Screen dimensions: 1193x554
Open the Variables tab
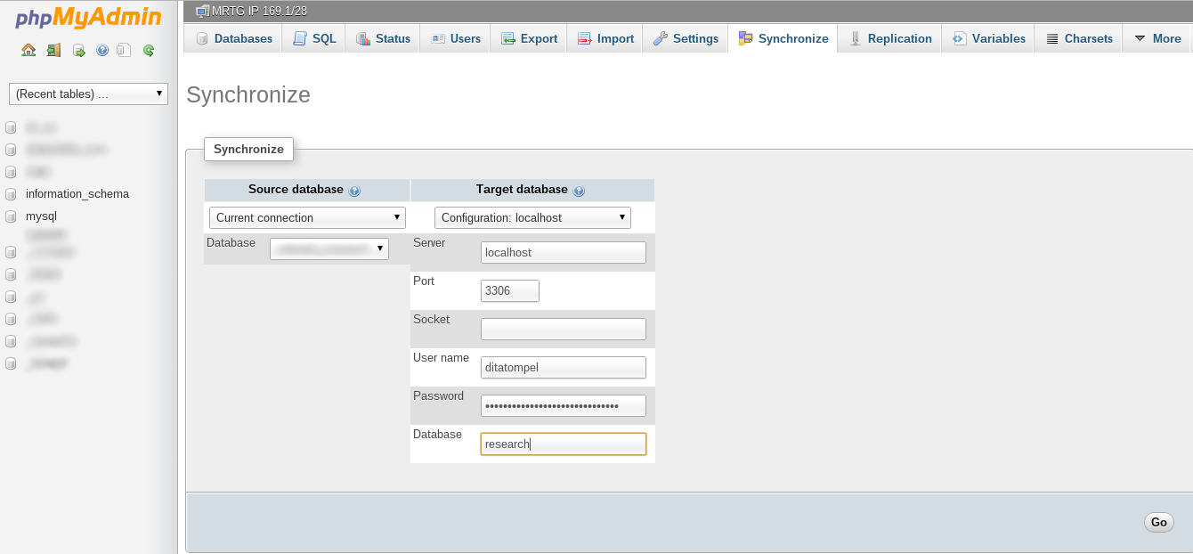click(988, 38)
